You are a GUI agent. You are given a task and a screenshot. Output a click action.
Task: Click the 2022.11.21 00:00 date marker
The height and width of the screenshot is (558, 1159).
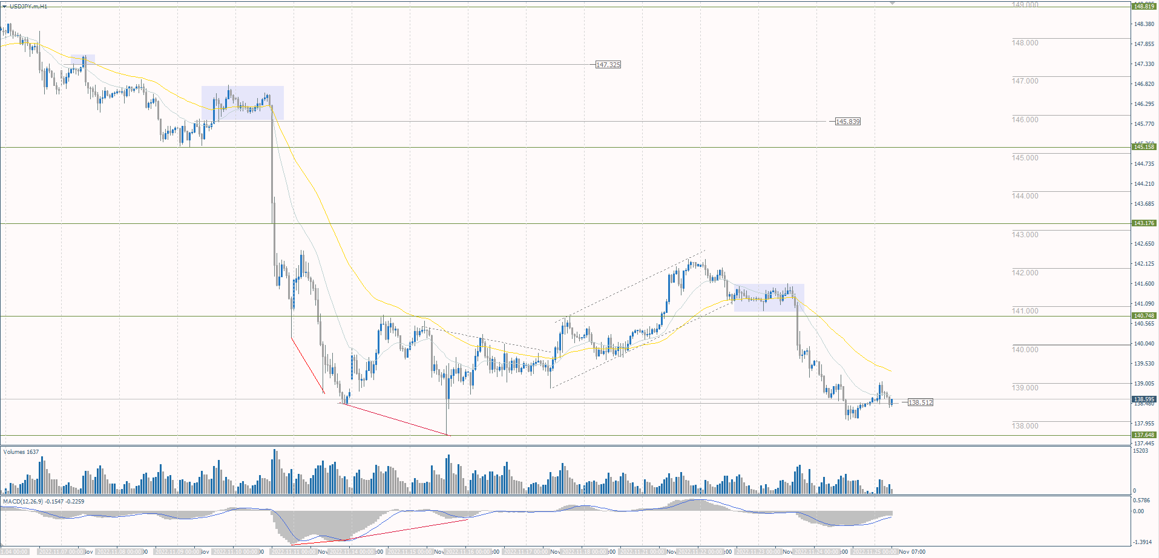click(642, 552)
